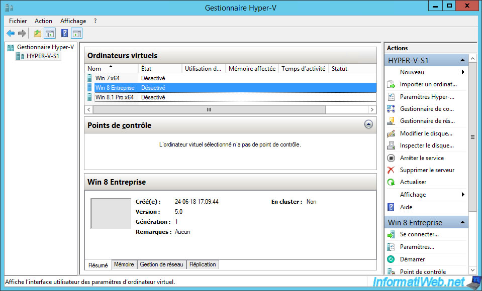This screenshot has width=482, height=291.
Task: Click the Forward arrow toolbar icon
Action: (22, 33)
